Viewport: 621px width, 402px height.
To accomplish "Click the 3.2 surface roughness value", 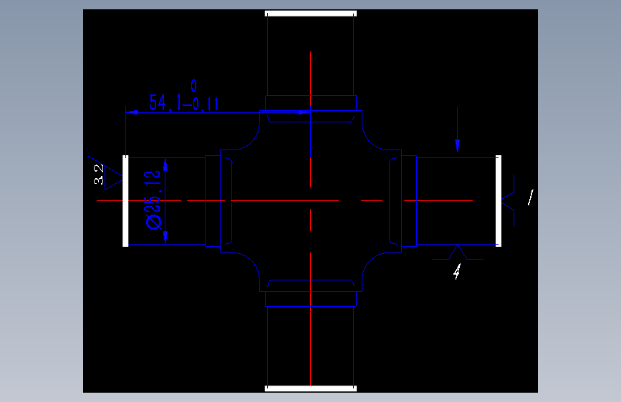I will (98, 175).
